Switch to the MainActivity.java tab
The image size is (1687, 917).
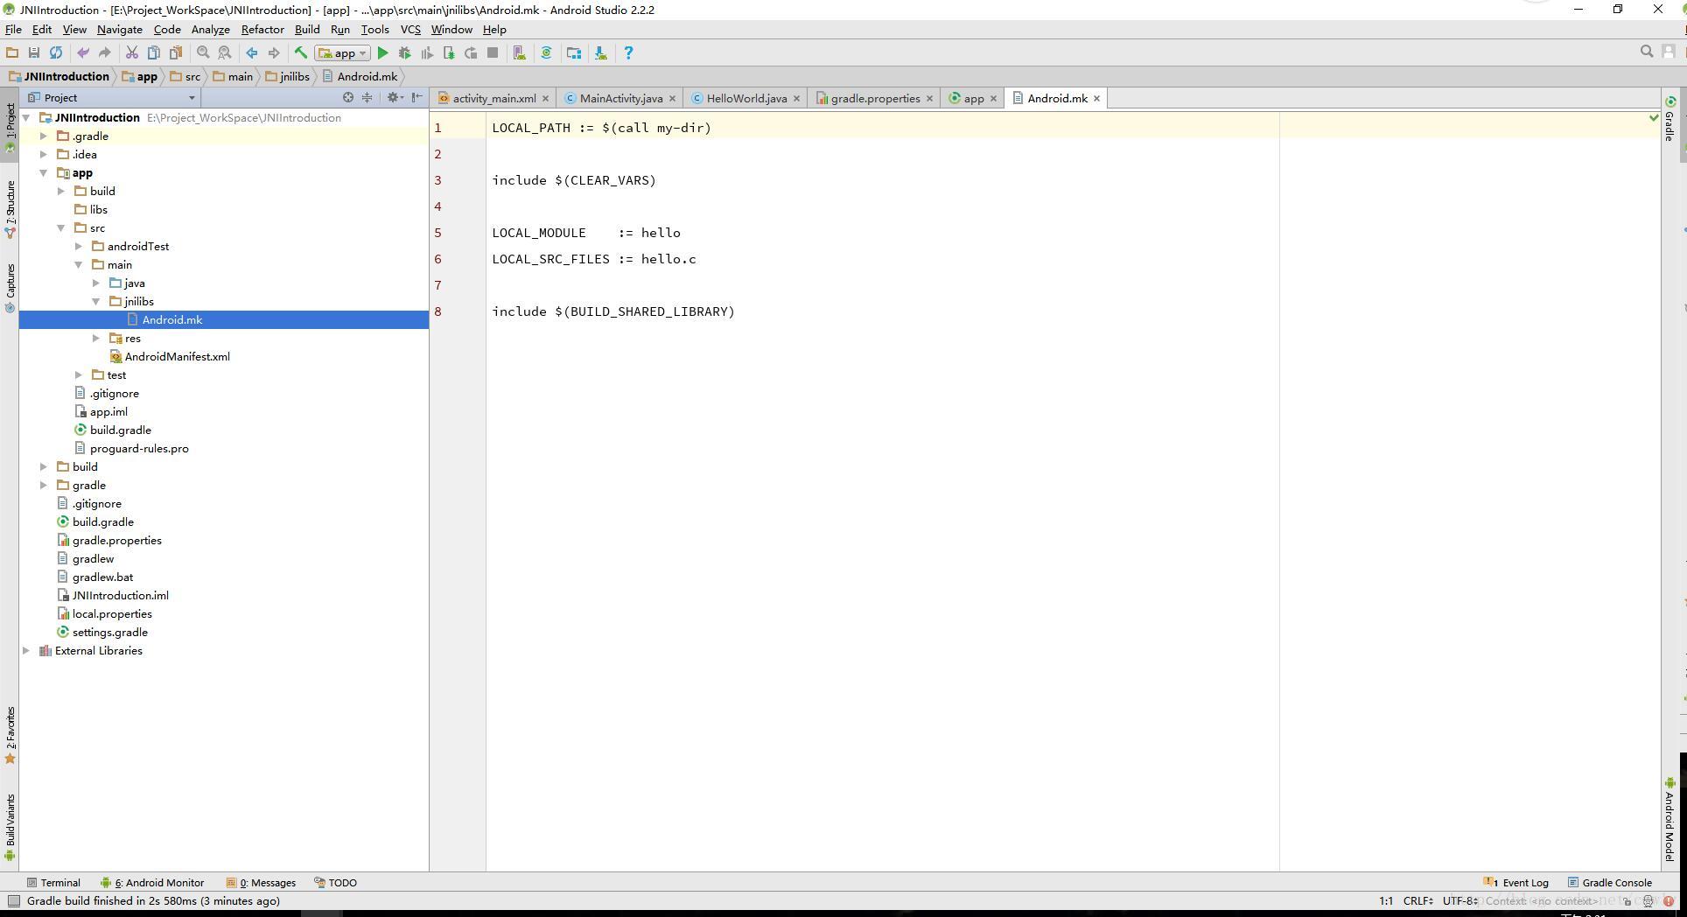click(620, 98)
